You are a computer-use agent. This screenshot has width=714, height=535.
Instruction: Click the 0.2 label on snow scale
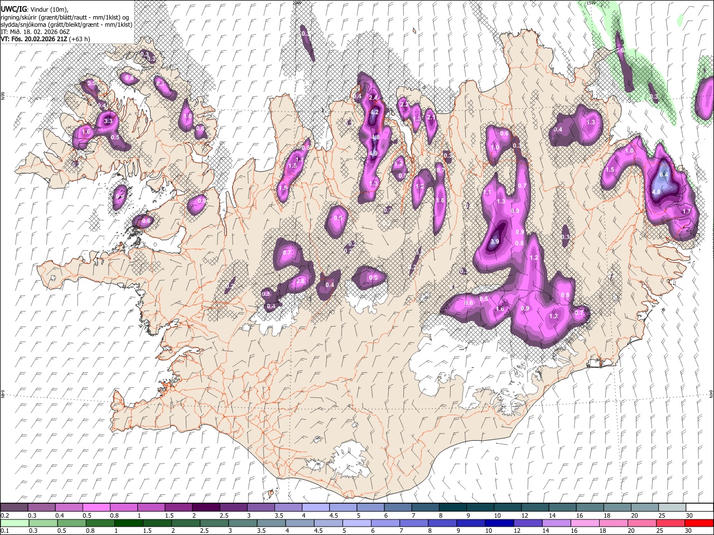(4, 515)
